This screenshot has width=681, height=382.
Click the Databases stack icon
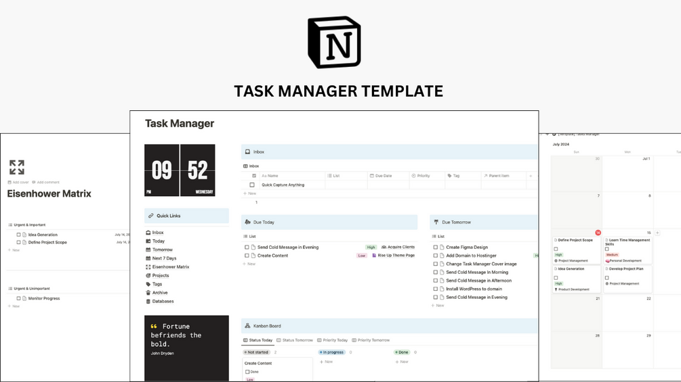point(148,302)
